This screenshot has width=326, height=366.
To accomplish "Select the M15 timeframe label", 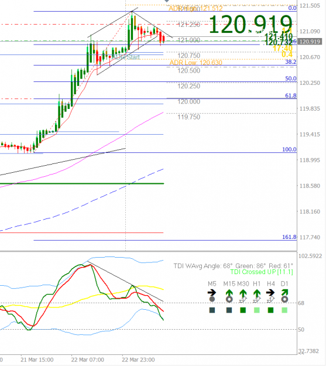I will tap(229, 284).
